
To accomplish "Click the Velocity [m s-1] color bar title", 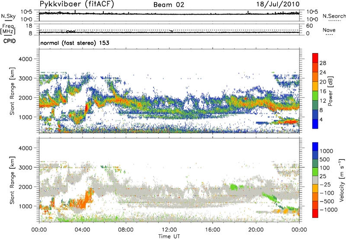I will [x=342, y=180].
